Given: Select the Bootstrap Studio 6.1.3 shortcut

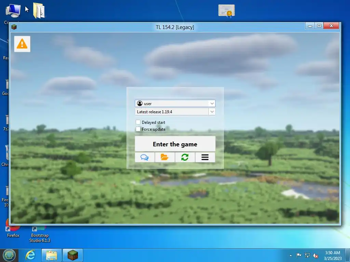Looking at the screenshot, I should coord(40,235).
